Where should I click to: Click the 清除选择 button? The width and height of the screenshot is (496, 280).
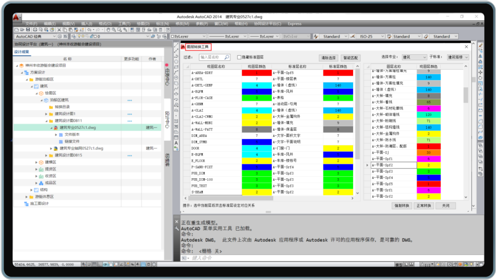point(328,58)
